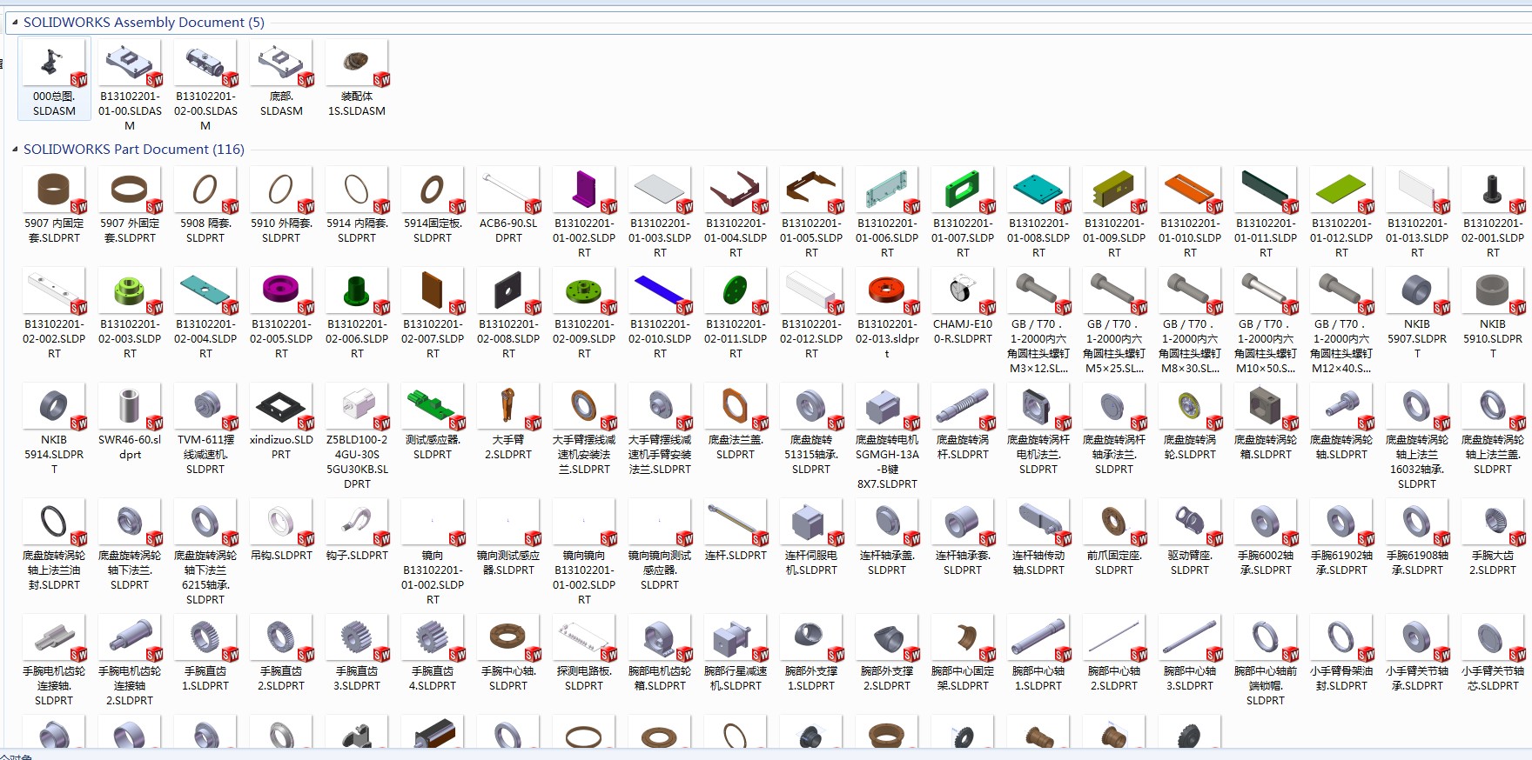Select the 连杆.SLDPRT link rod icon
The height and width of the screenshot is (760, 1532).
pos(736,522)
